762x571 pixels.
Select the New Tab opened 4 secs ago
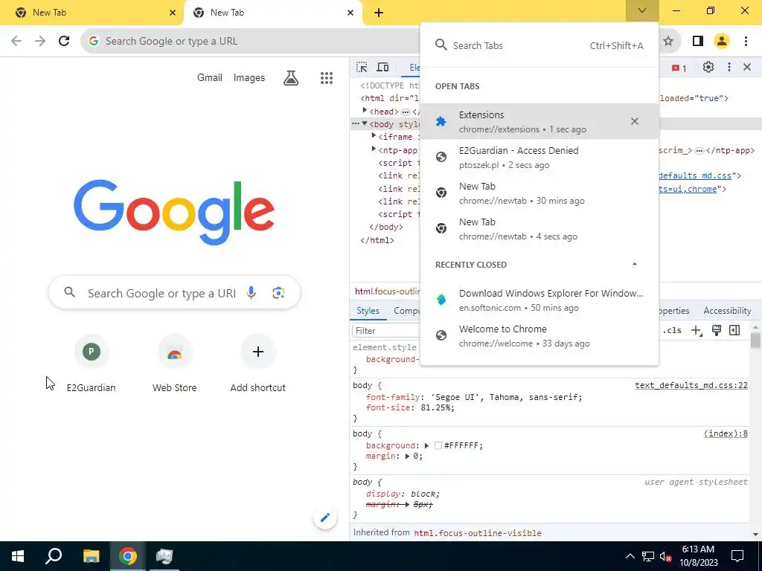(x=539, y=228)
